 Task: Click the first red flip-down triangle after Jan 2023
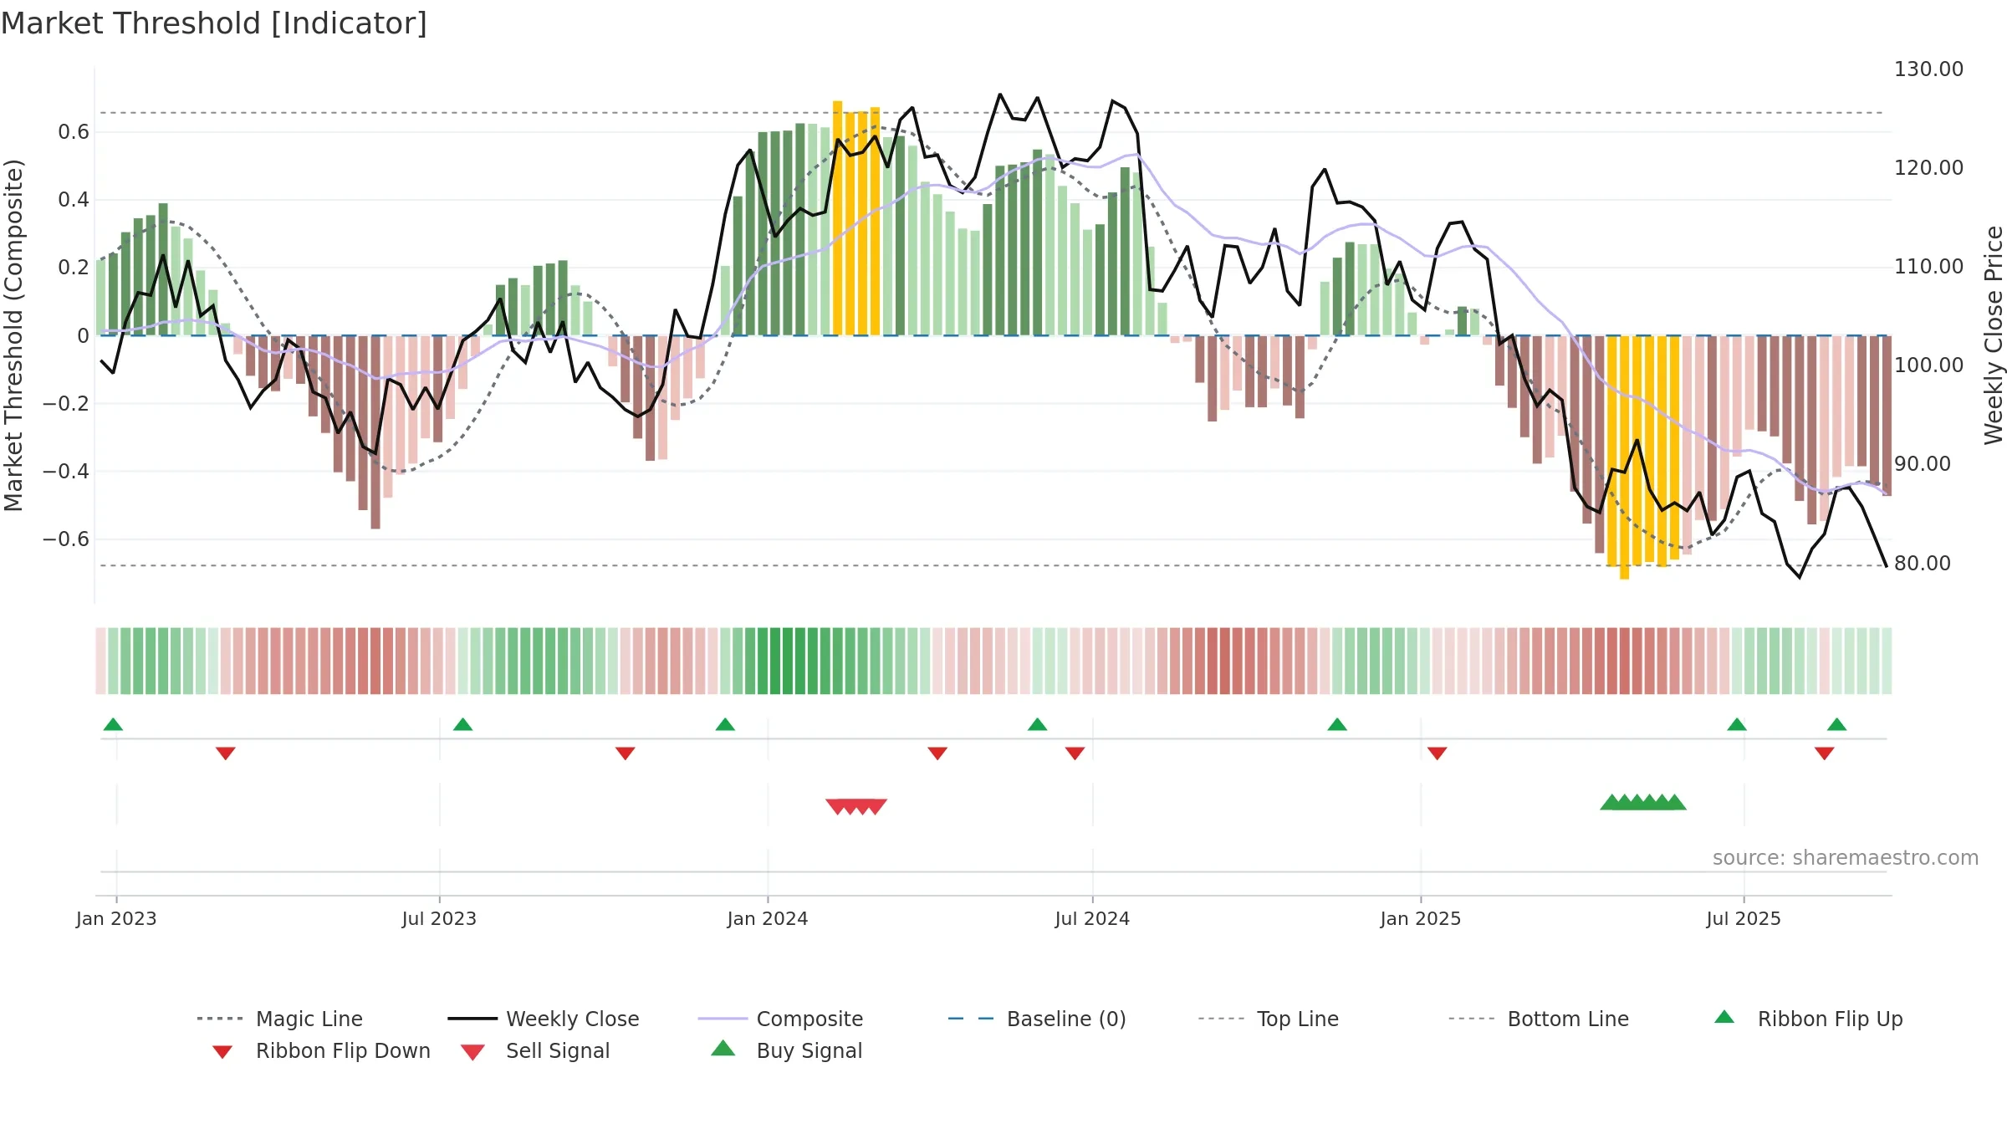(225, 754)
